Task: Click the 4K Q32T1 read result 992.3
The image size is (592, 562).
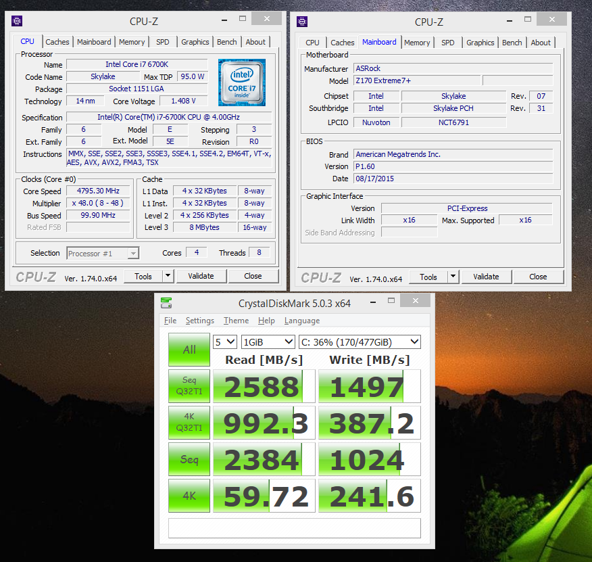Action: [x=264, y=423]
